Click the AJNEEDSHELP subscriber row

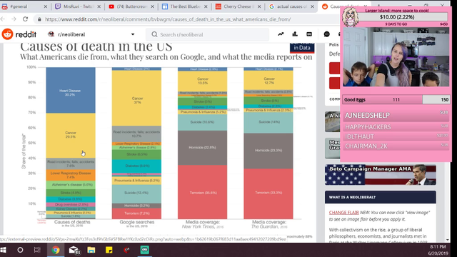click(x=396, y=116)
